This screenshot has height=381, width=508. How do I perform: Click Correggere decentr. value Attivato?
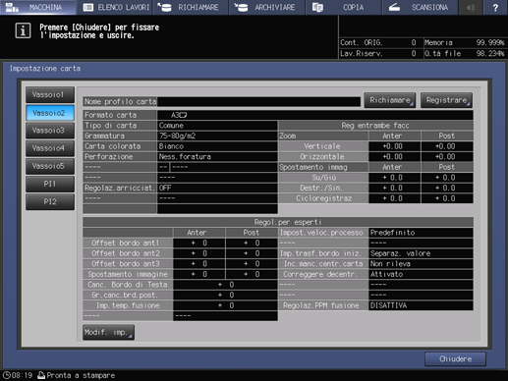[x=421, y=274]
